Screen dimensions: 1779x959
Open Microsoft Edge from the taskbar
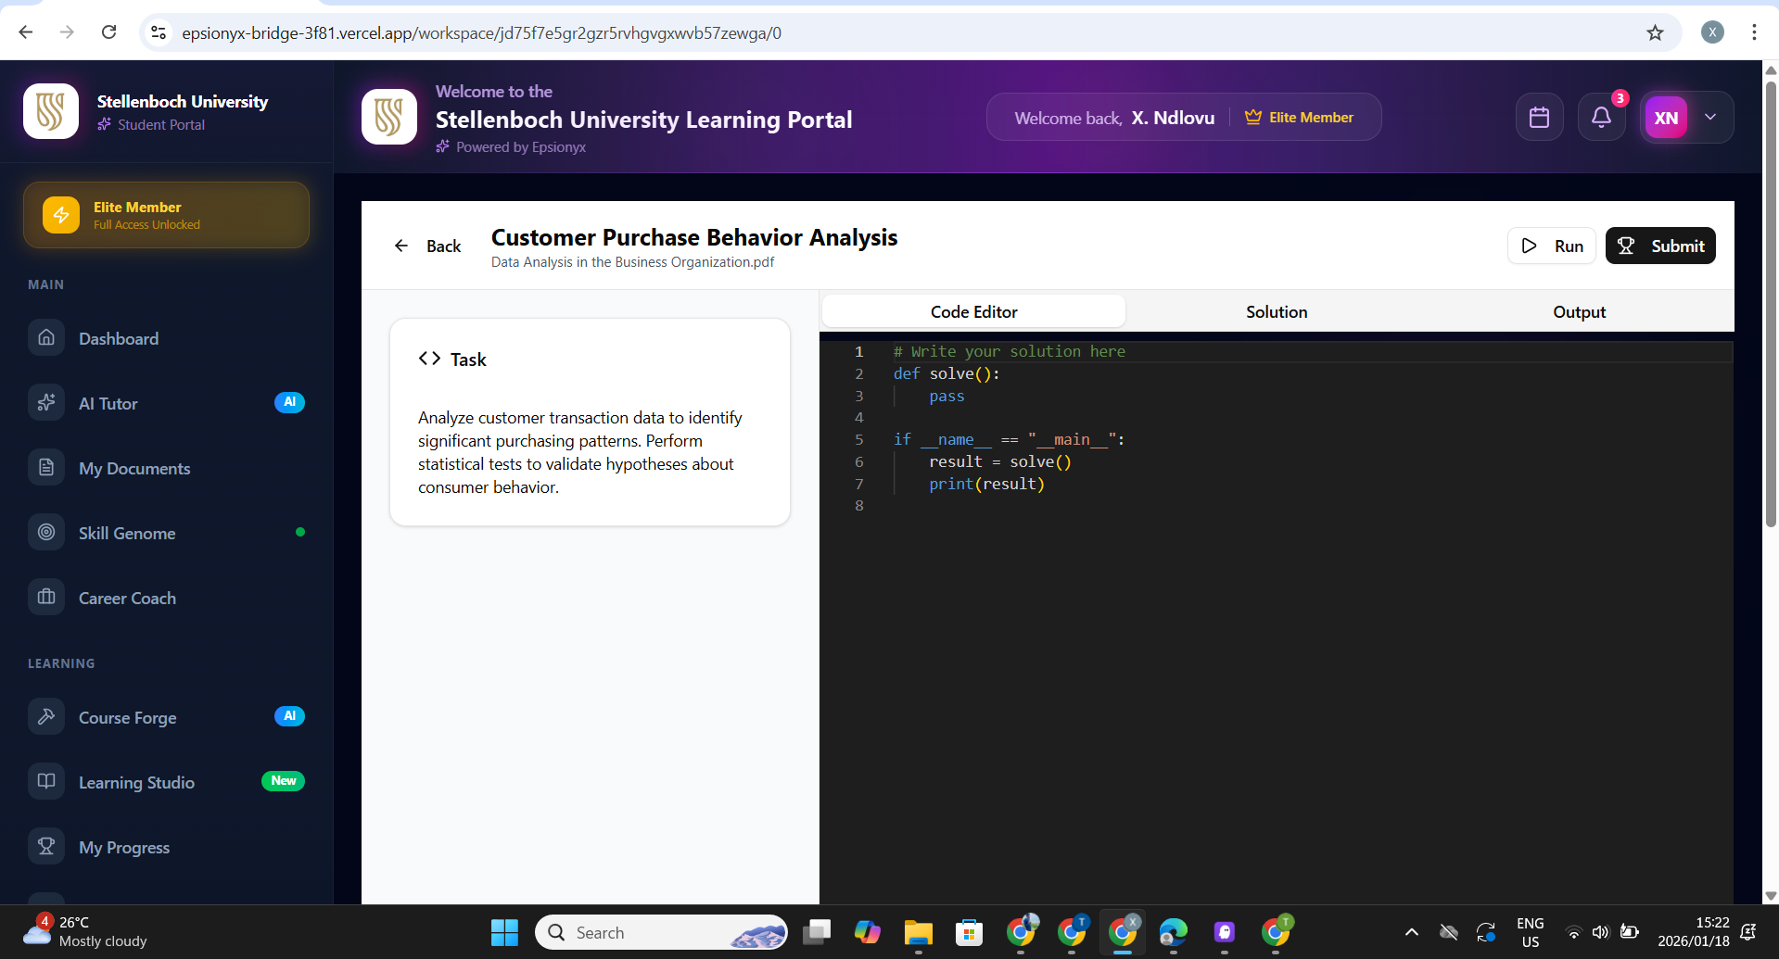[1174, 932]
